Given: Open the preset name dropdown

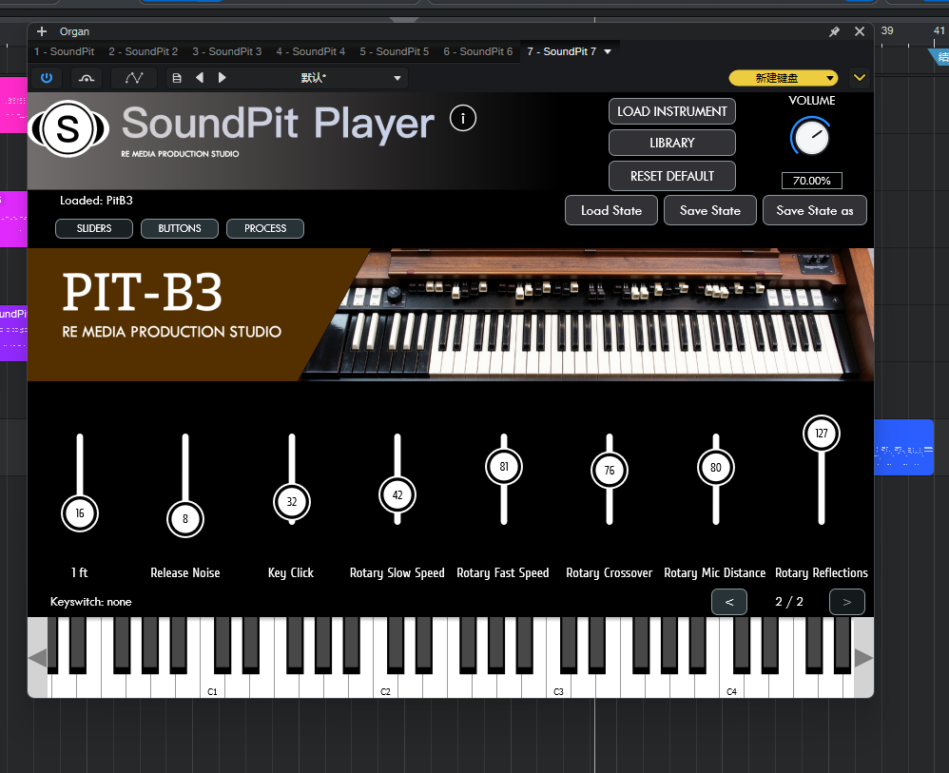Looking at the screenshot, I should coord(397,78).
